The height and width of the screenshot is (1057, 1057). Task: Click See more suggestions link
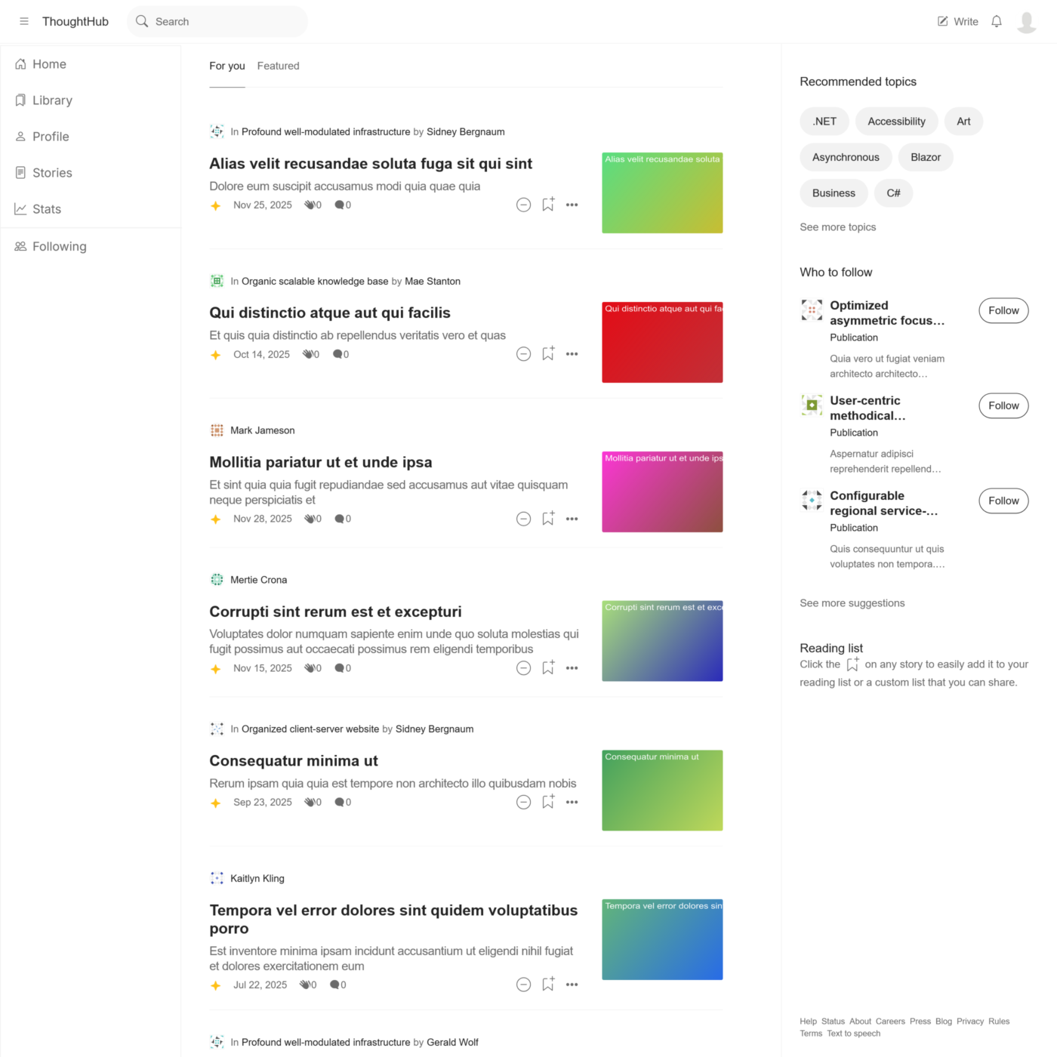click(852, 603)
